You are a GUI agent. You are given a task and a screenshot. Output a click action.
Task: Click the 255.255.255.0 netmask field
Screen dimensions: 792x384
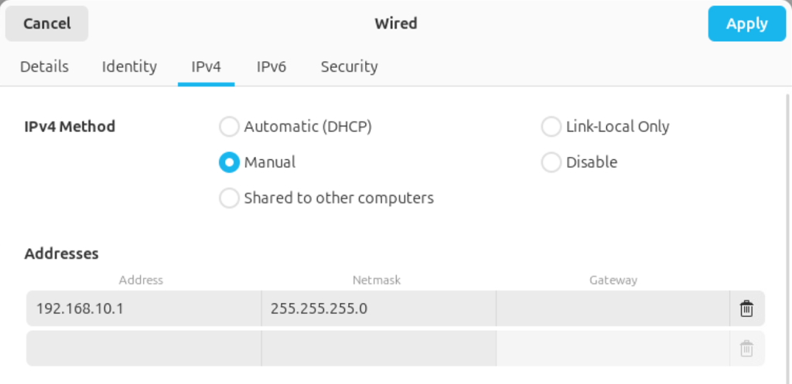pos(379,309)
